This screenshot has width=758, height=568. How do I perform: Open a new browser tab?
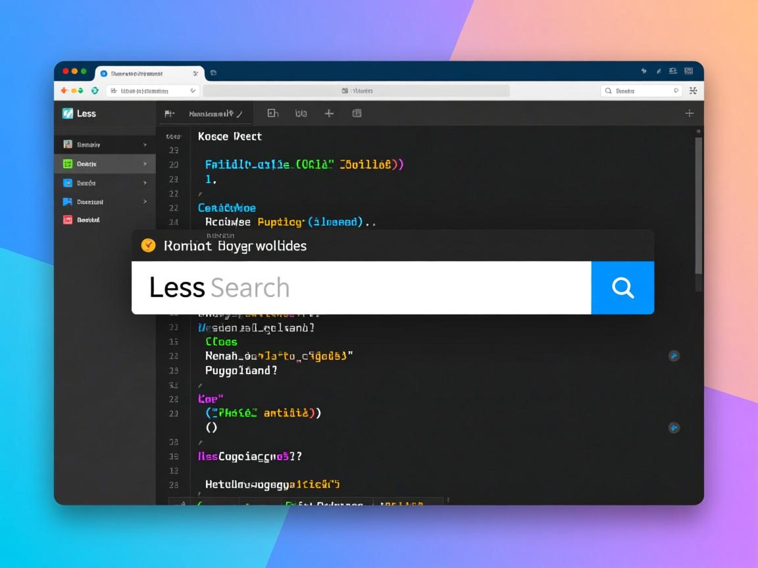click(213, 73)
